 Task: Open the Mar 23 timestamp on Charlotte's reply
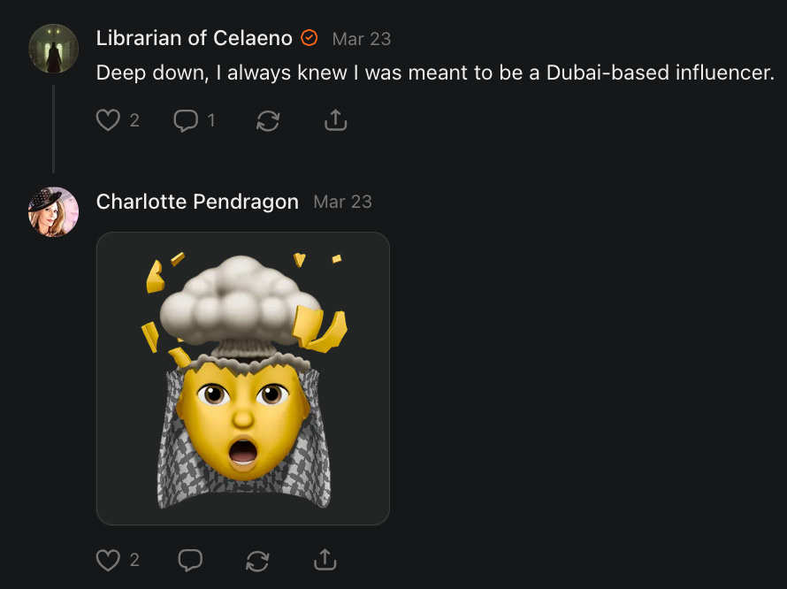point(343,202)
